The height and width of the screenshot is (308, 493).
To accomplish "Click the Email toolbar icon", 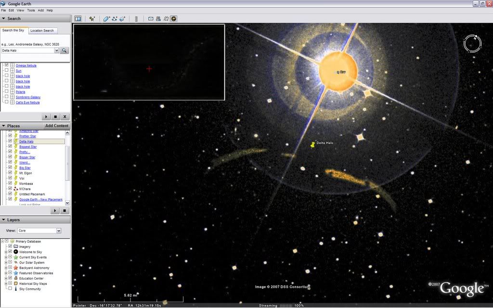I will [x=151, y=19].
